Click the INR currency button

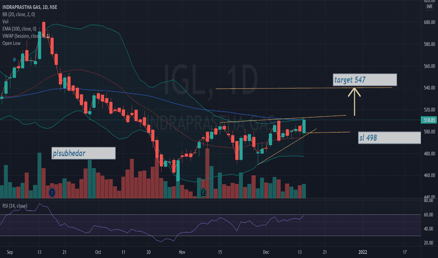(430, 7)
